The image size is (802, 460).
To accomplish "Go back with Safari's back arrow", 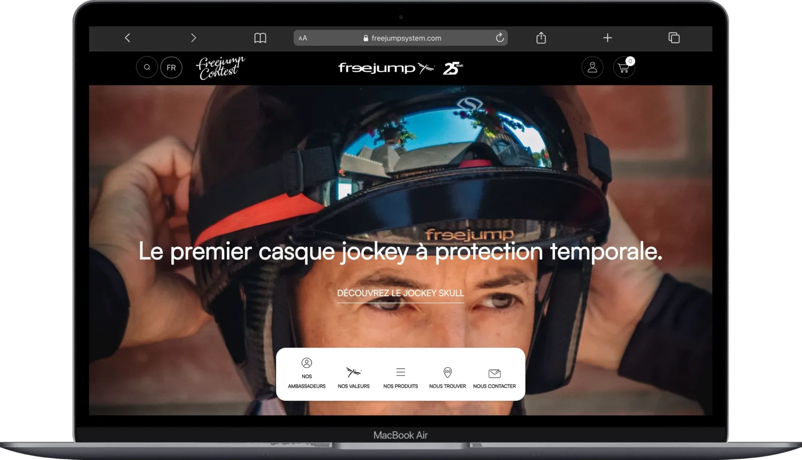I will pos(127,38).
